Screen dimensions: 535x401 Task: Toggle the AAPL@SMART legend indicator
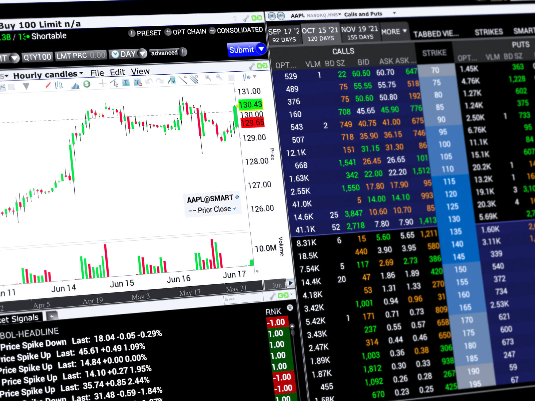tap(237, 197)
